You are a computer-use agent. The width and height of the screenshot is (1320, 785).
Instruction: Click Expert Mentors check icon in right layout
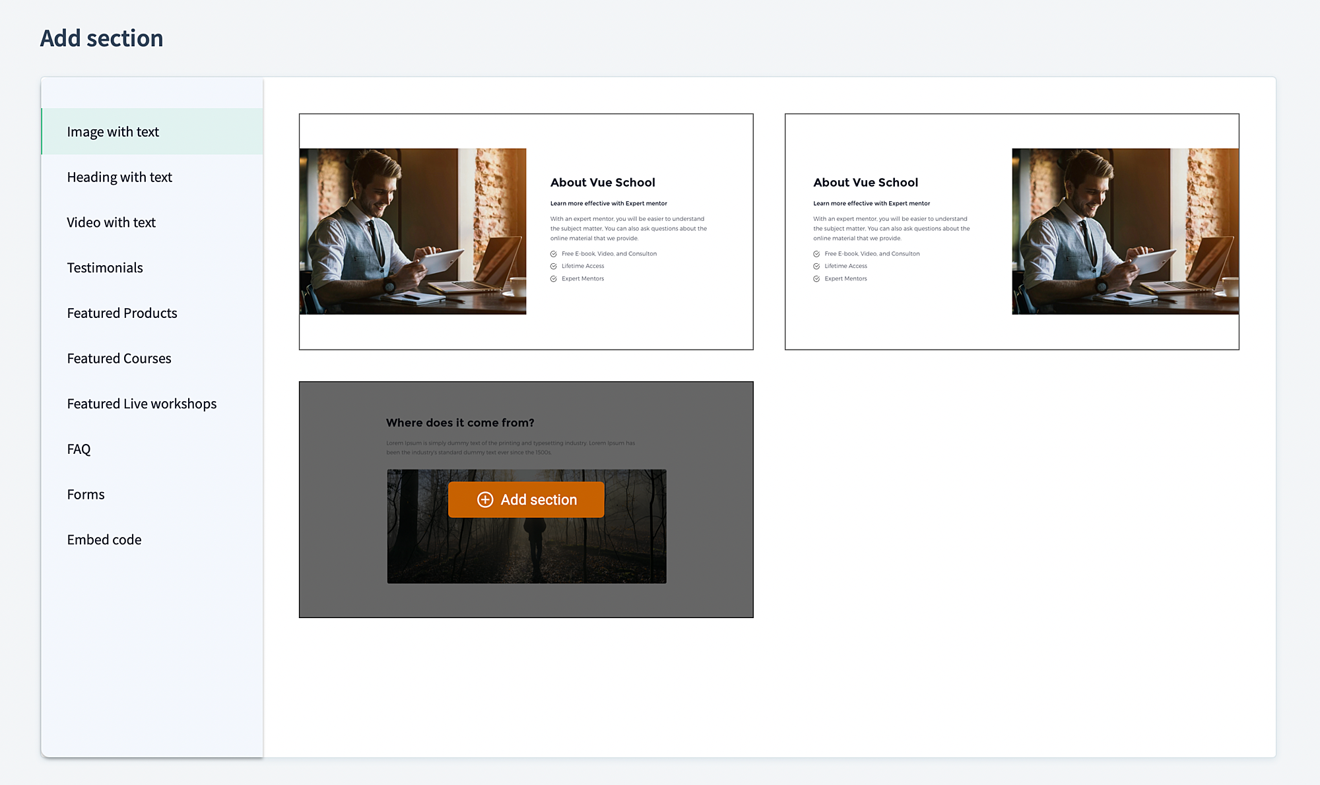[816, 279]
